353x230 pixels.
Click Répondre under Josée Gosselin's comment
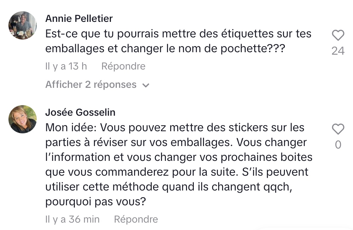click(136, 219)
